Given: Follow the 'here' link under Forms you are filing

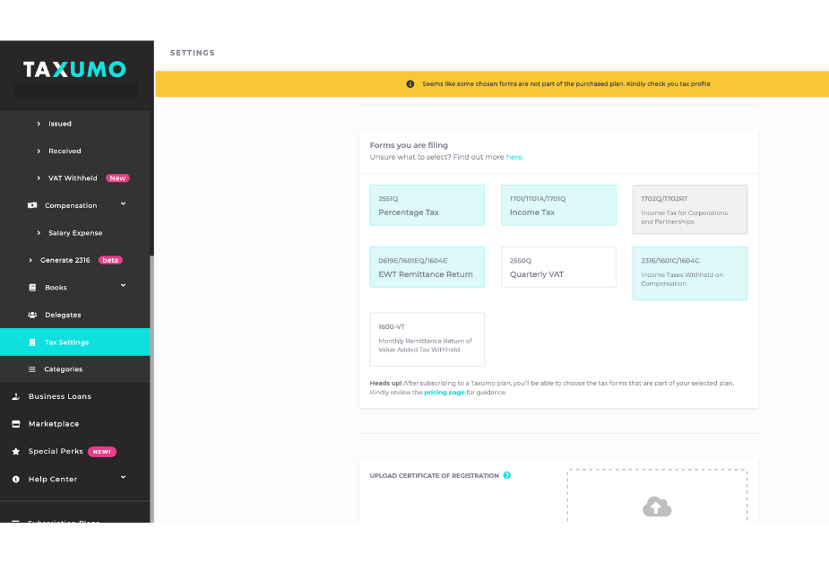Looking at the screenshot, I should 514,157.
